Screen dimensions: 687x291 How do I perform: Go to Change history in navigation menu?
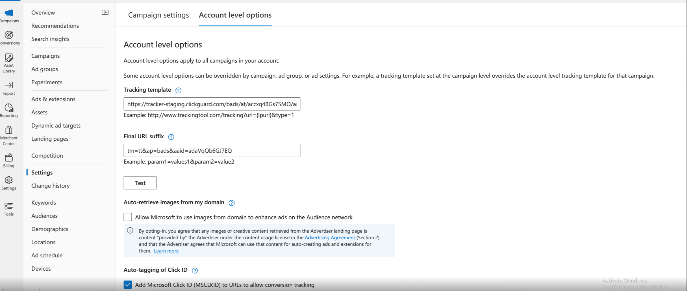[51, 186]
